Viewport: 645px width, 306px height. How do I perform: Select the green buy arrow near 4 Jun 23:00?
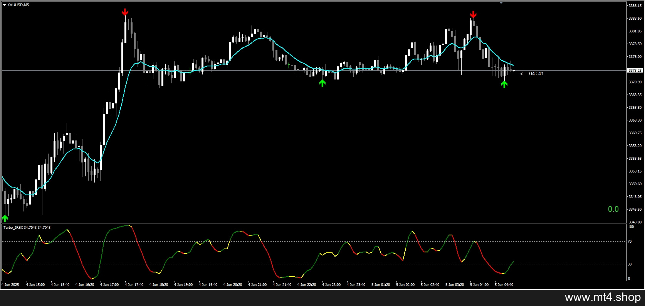pos(322,83)
